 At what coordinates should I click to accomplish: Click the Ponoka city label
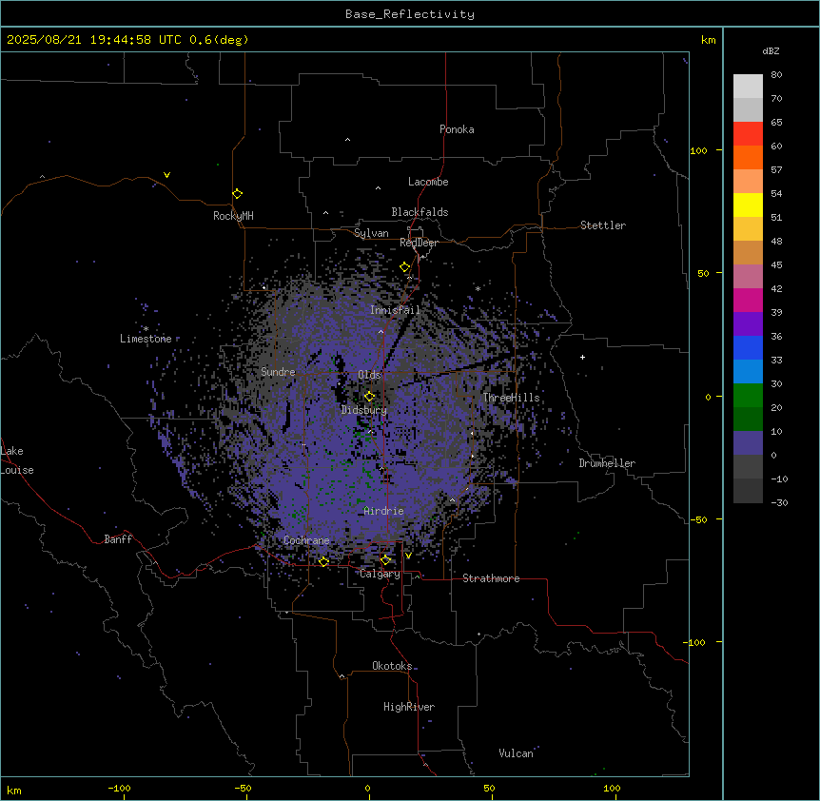click(457, 129)
